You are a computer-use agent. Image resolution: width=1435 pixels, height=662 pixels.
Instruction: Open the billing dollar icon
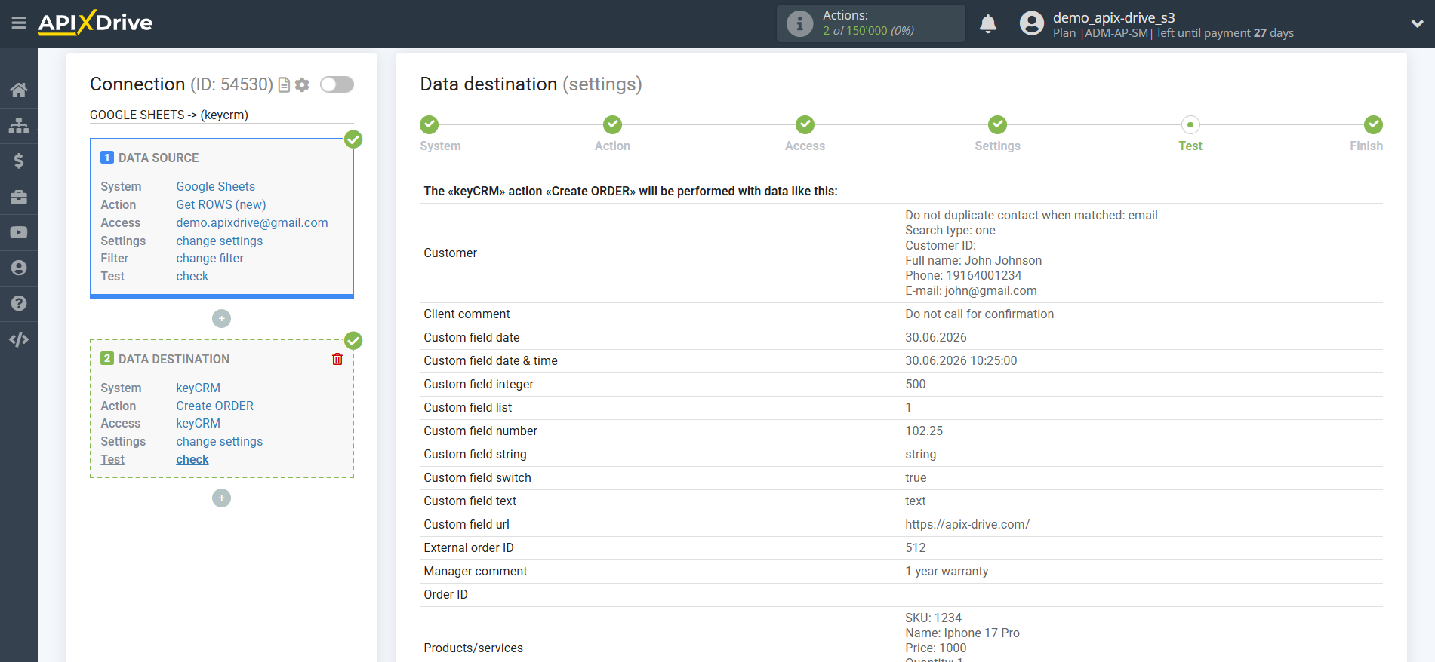[x=19, y=161]
